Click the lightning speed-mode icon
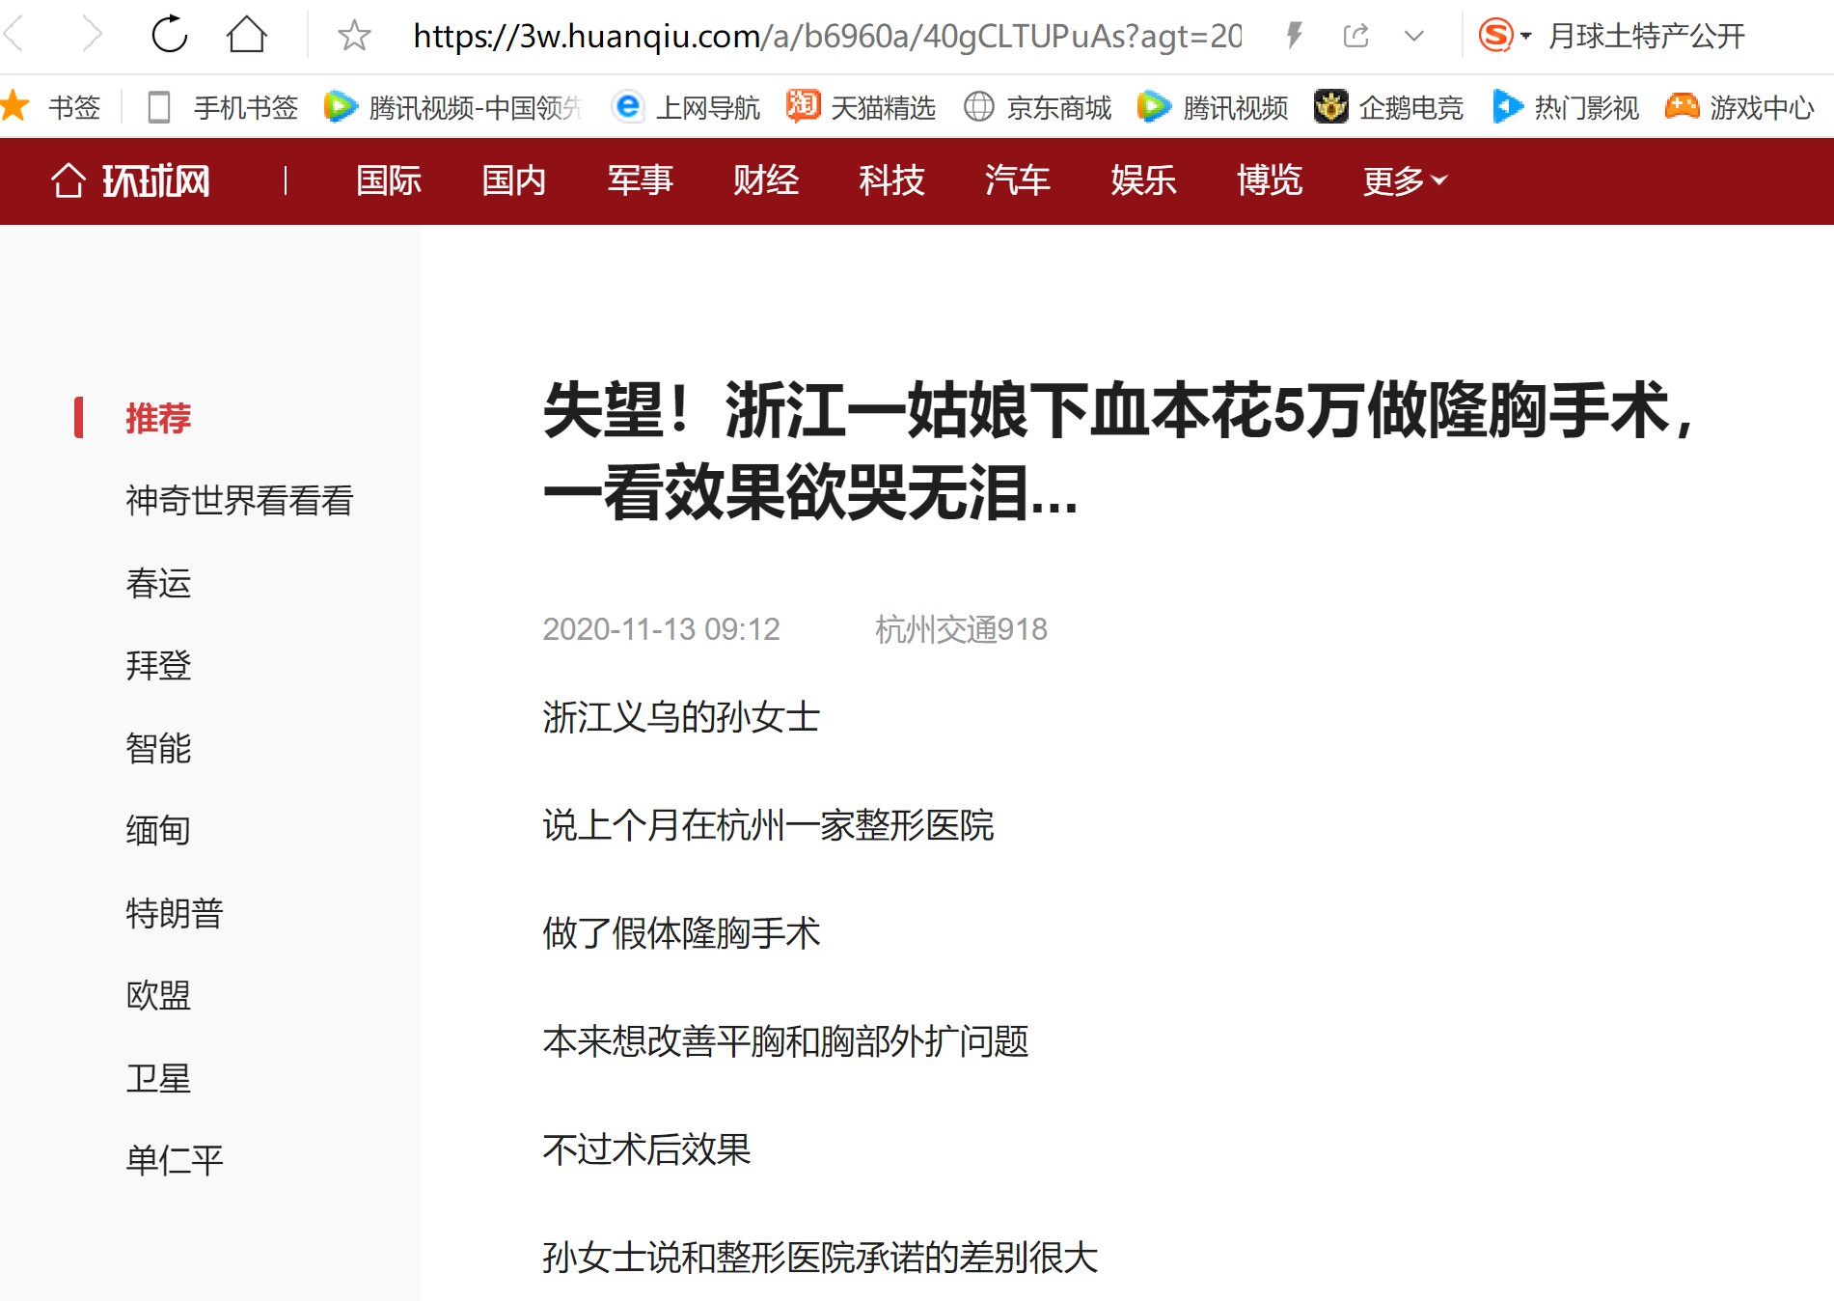1834x1301 pixels. (1295, 36)
